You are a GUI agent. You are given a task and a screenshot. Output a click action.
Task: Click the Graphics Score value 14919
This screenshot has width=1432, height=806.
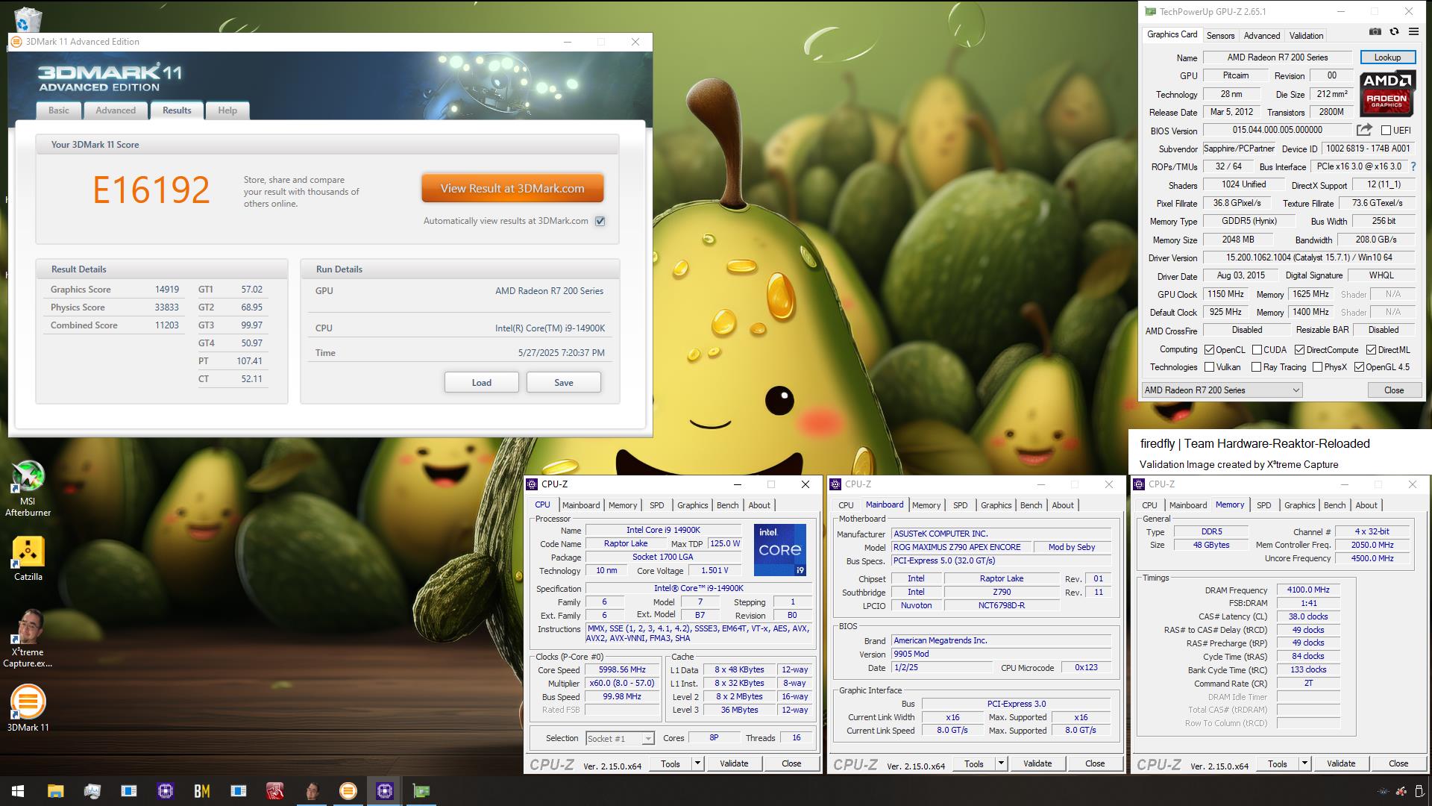[x=166, y=290]
